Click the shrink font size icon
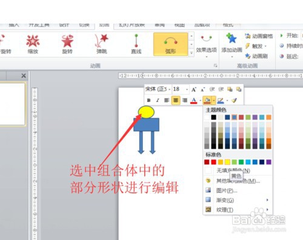303x240 pixels. tap(202, 89)
